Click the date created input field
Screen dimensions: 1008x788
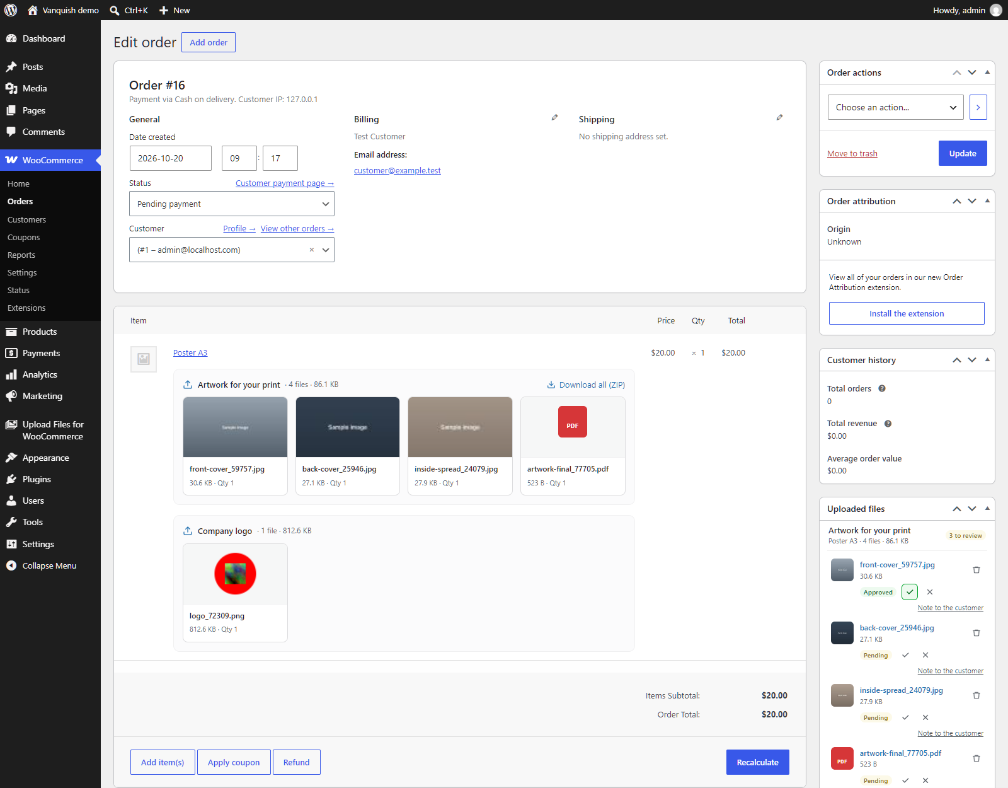click(x=170, y=158)
